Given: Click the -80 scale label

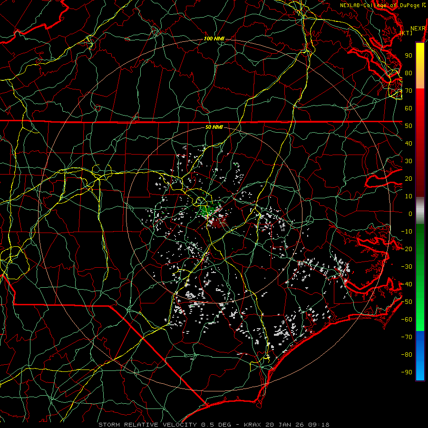Looking at the screenshot, I should (x=407, y=355).
